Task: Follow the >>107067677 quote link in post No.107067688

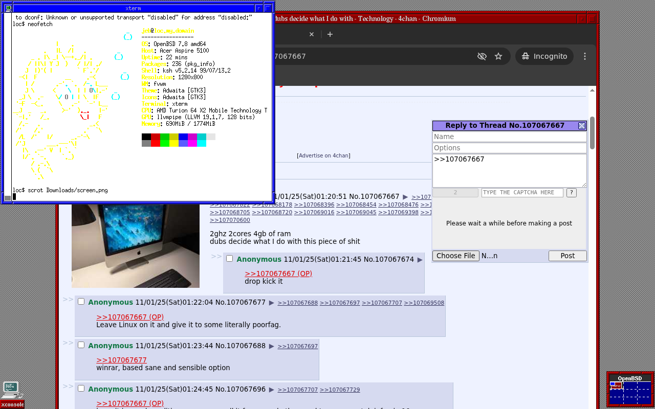Action: coord(122,360)
